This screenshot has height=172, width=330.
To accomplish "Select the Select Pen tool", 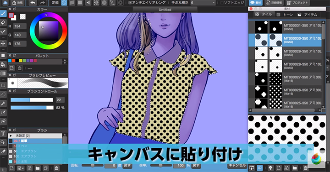I will coord(3,112).
